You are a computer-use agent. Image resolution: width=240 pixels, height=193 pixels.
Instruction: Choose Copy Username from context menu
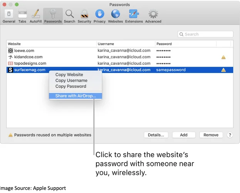coord(71,80)
